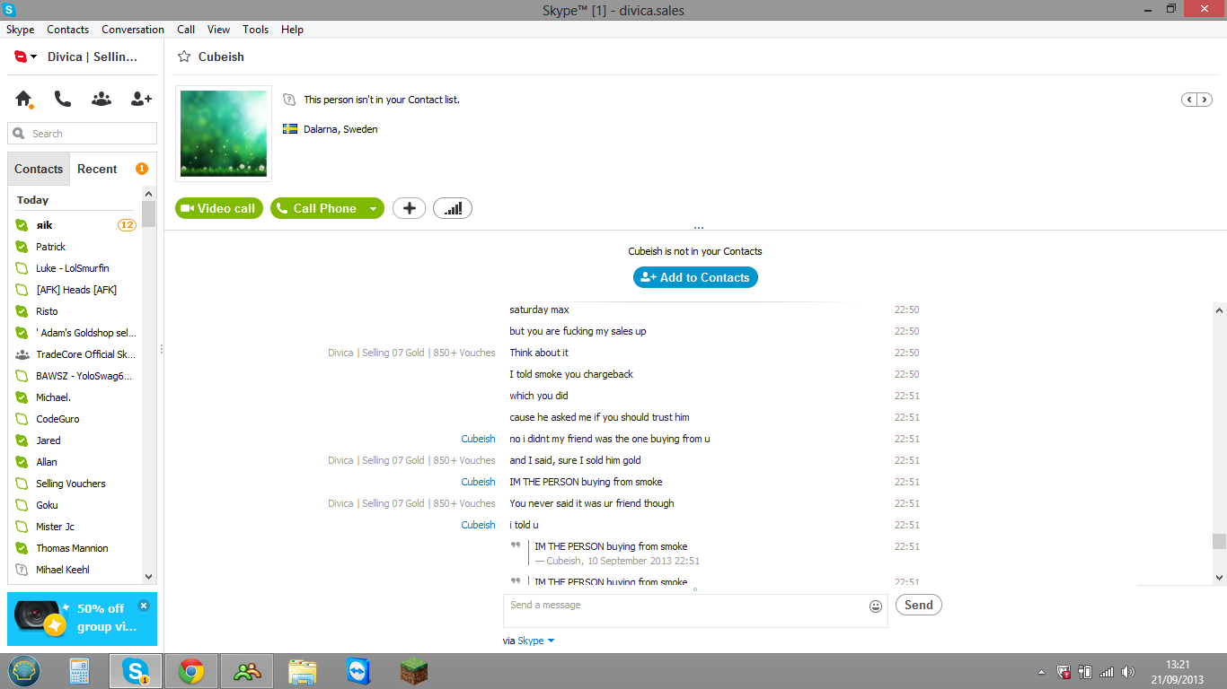Select contact CodeGuro

tap(75, 419)
